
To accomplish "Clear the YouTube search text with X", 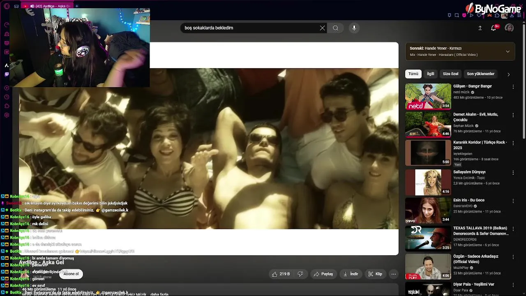I will click(322, 28).
